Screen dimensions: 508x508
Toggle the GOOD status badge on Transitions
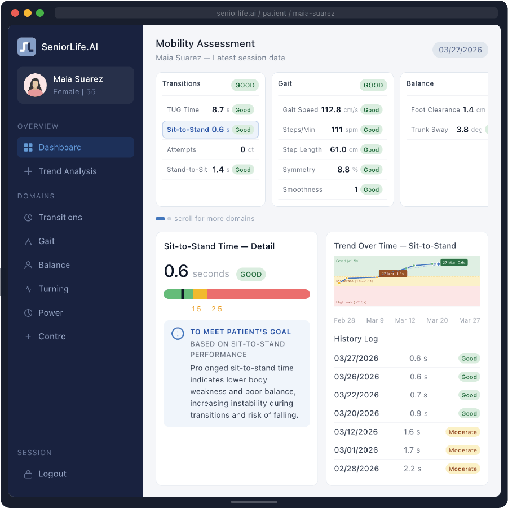[245, 85]
